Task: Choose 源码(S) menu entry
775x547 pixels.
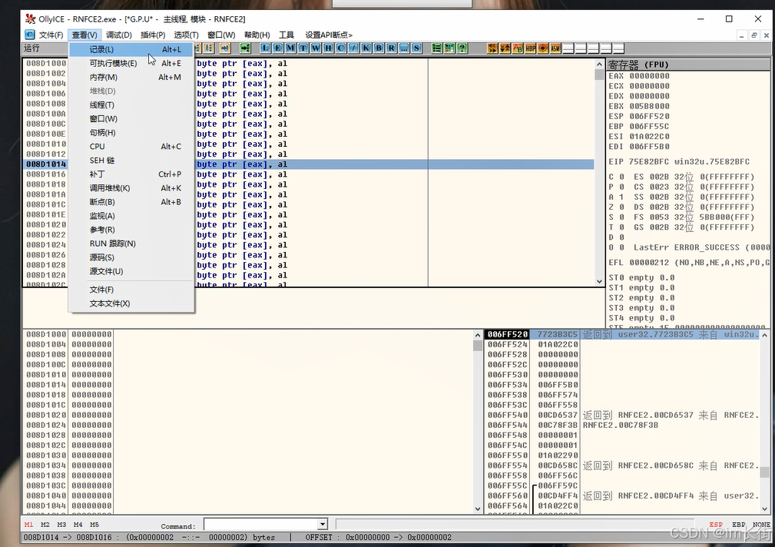Action: (131, 257)
